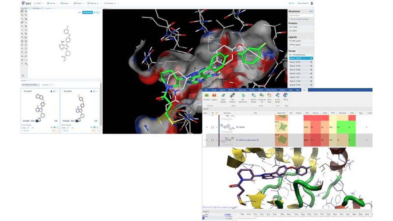Viewport: 393px width, 221px height.
Task: Select the benzene ring tool in the sketcher toolbar
Action: coord(22,41)
